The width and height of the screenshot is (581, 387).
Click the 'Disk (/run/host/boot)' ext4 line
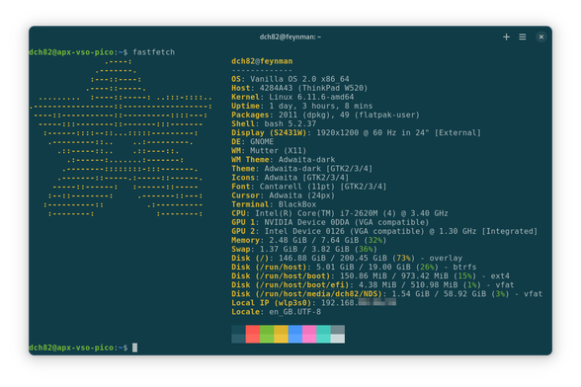pyautogui.click(x=371, y=275)
